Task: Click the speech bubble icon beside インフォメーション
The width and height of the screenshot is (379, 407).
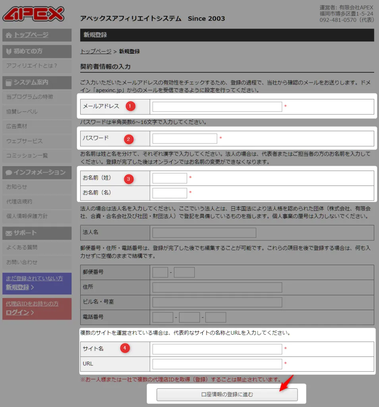Action: point(9,172)
